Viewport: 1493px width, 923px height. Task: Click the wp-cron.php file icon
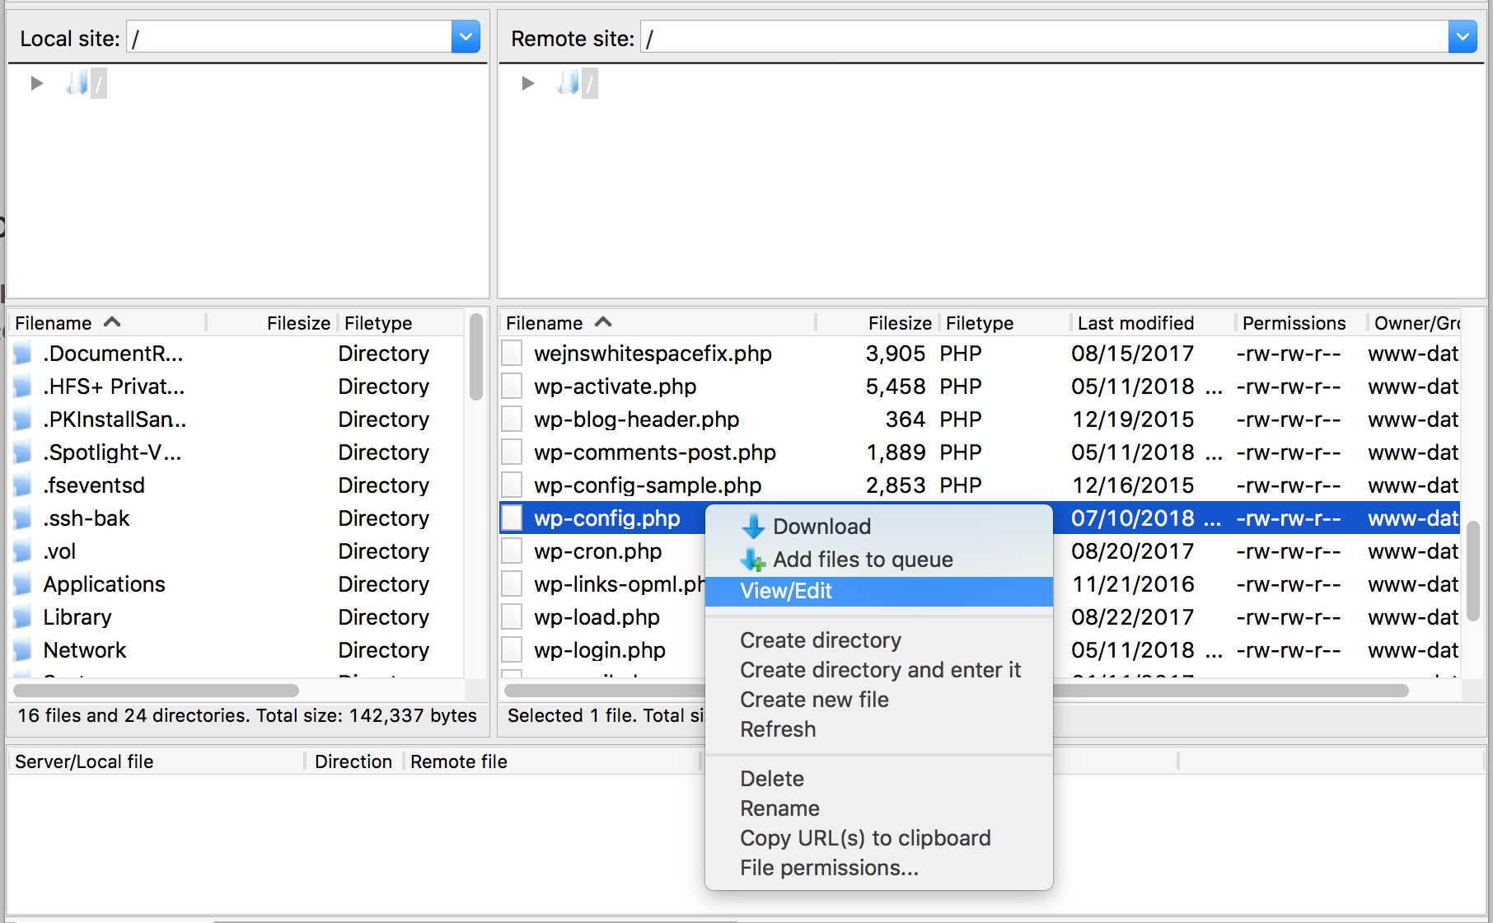512,551
